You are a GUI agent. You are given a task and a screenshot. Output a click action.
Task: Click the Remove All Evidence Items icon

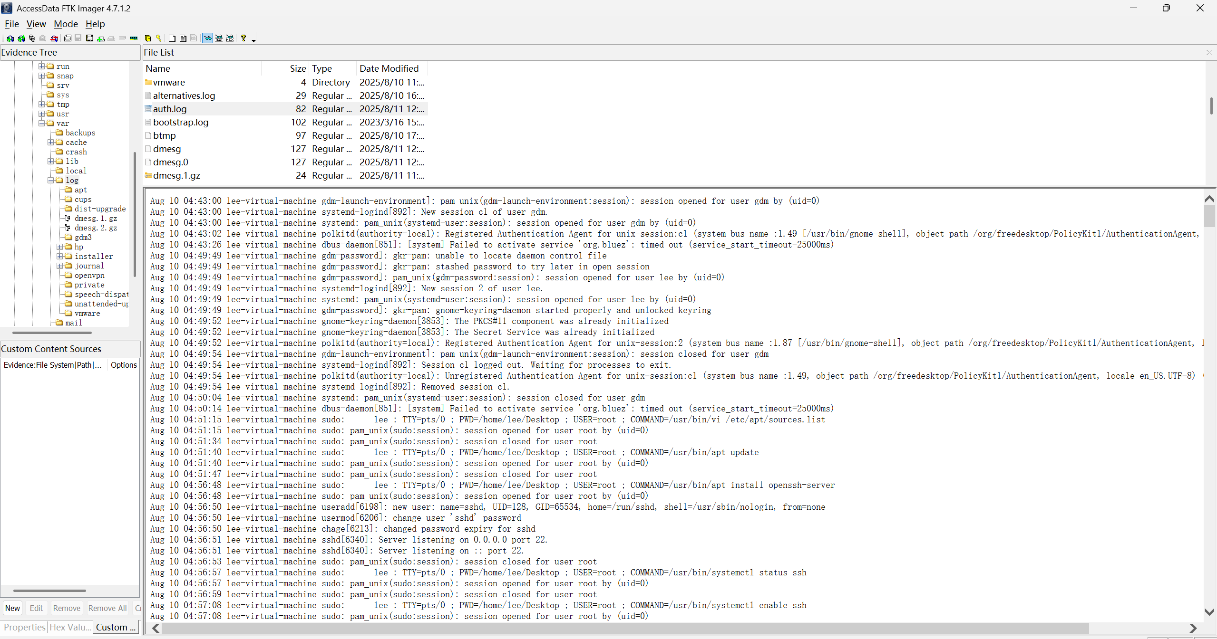pos(54,38)
